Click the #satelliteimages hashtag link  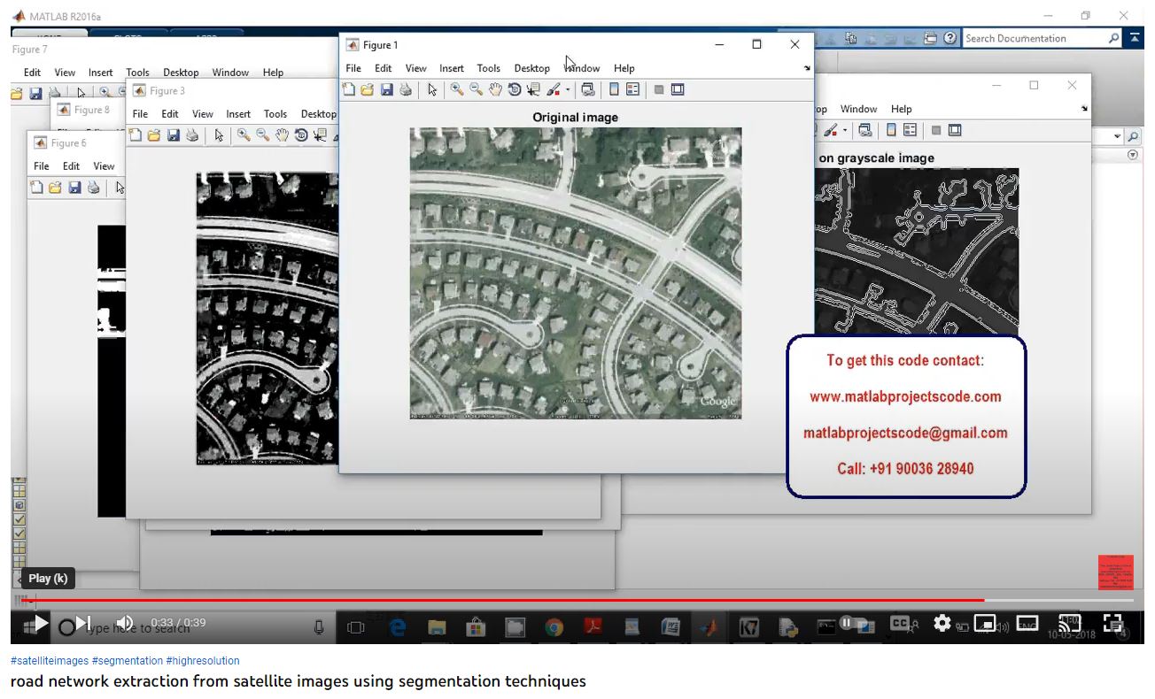tap(49, 661)
